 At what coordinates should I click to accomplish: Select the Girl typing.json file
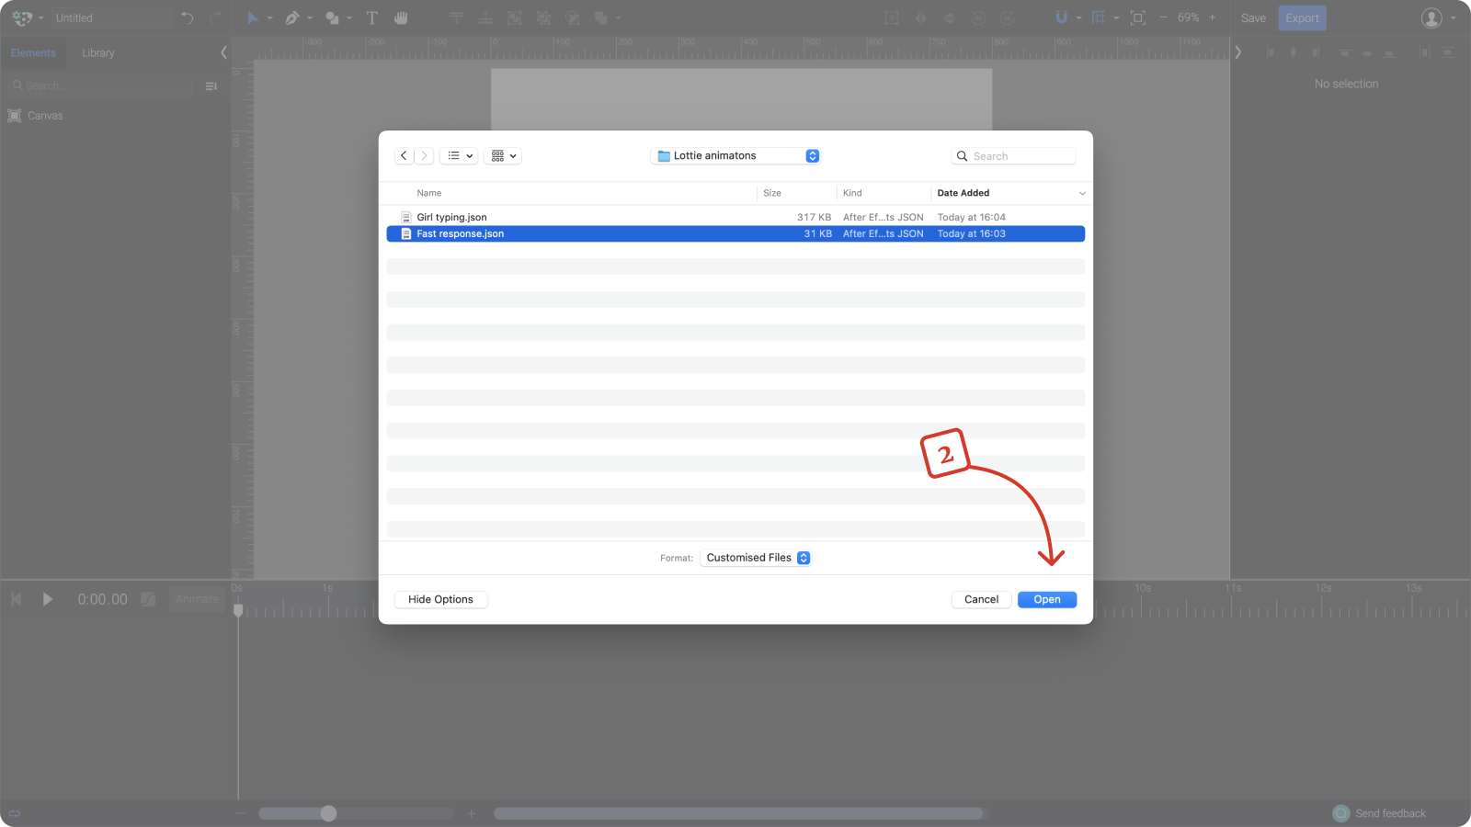451,217
